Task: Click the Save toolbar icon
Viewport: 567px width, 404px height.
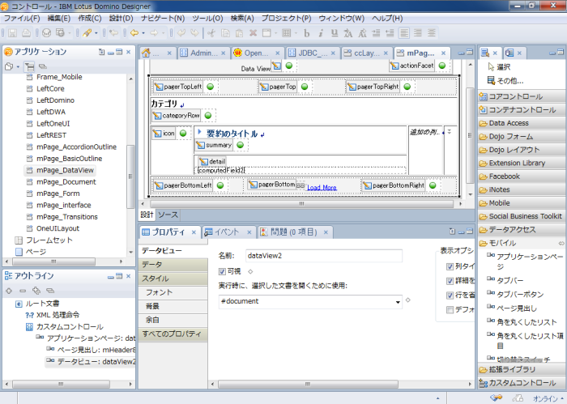Action: point(13,33)
